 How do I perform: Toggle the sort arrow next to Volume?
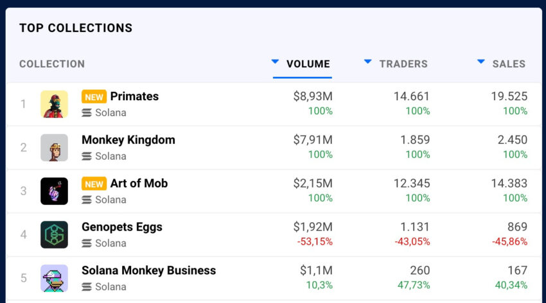click(275, 62)
